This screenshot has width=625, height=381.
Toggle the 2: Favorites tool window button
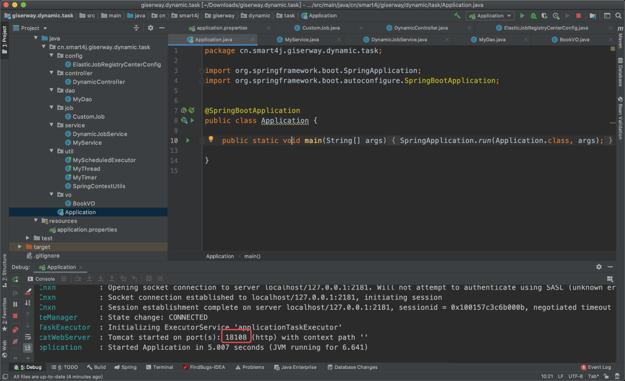(5, 315)
